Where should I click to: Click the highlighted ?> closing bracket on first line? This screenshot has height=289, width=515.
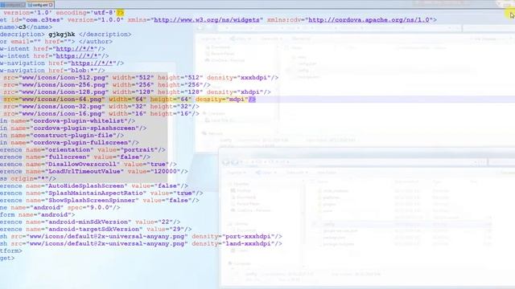tap(120, 13)
